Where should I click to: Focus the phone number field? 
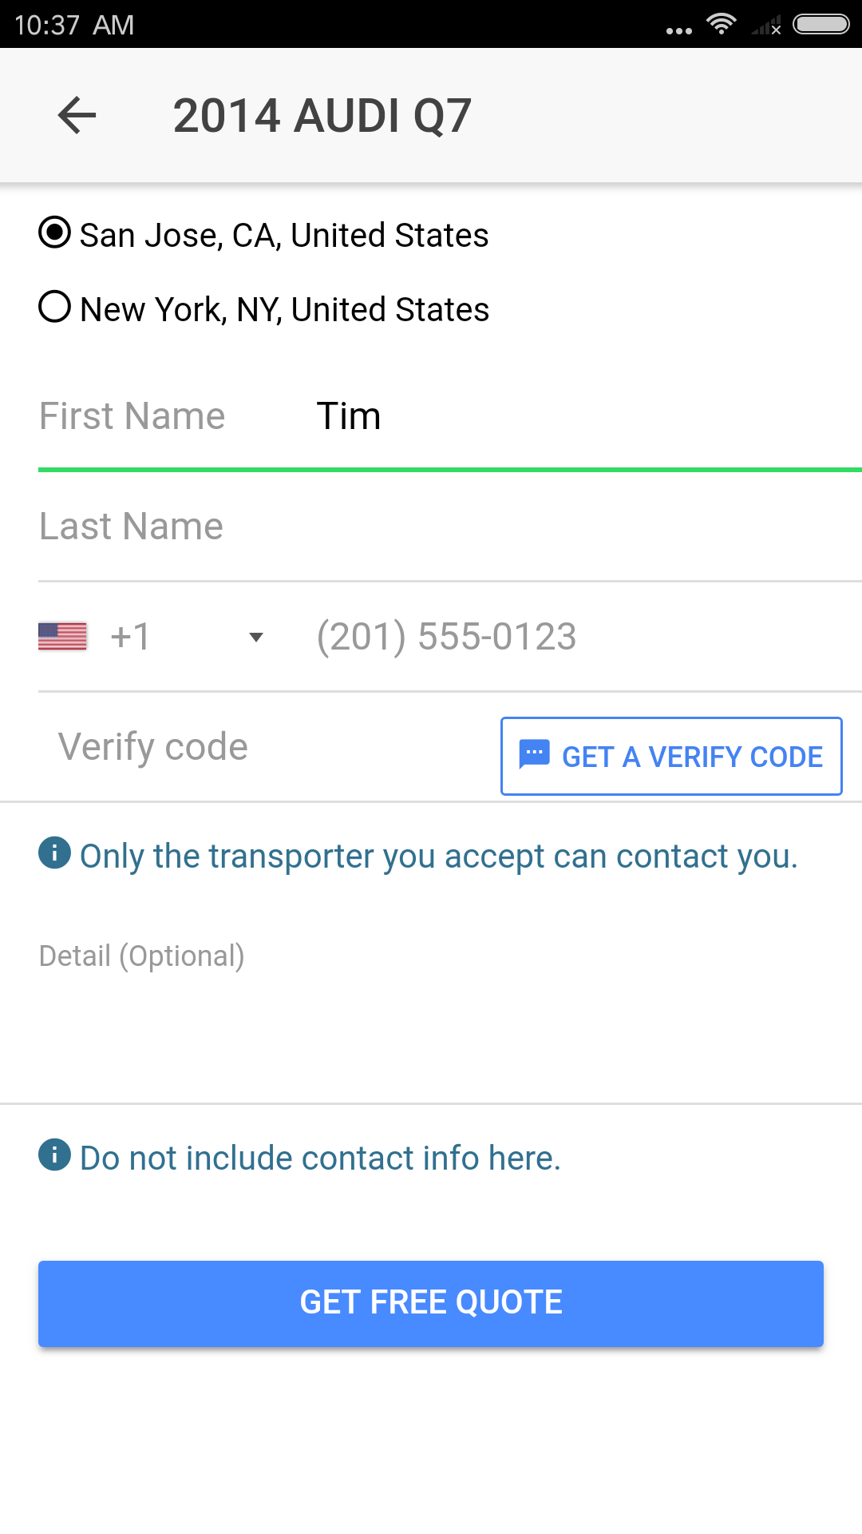coord(589,637)
